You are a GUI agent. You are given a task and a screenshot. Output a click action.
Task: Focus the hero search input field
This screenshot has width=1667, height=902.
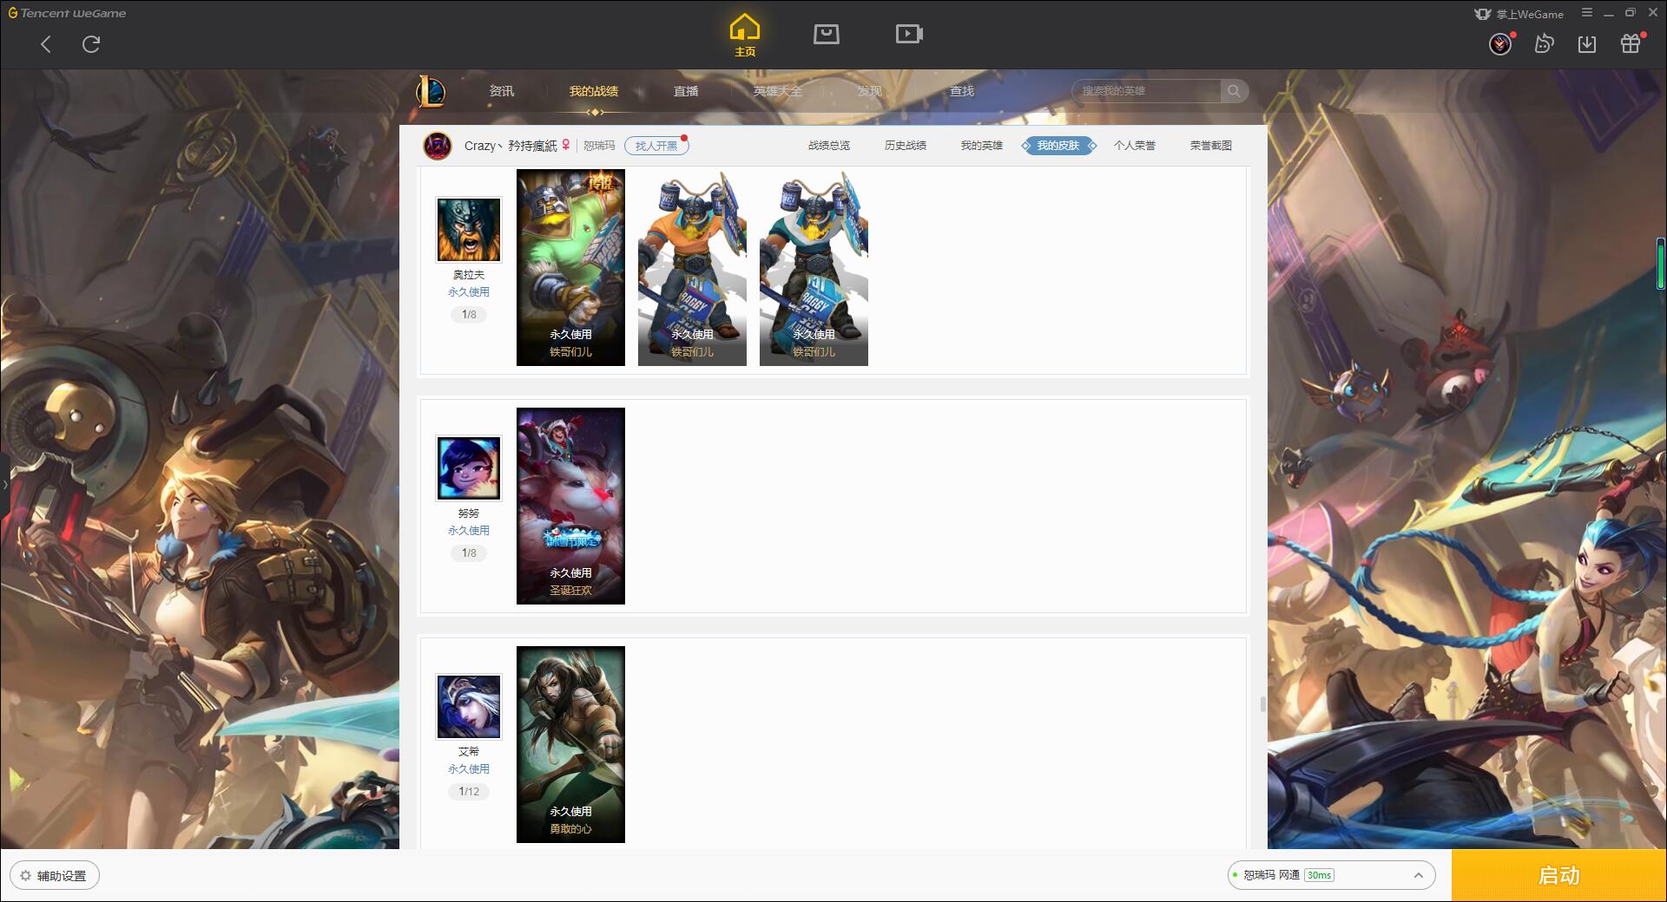click(1146, 91)
